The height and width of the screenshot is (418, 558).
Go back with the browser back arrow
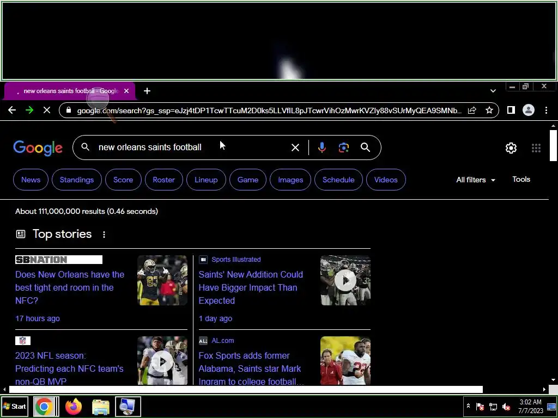coord(12,110)
